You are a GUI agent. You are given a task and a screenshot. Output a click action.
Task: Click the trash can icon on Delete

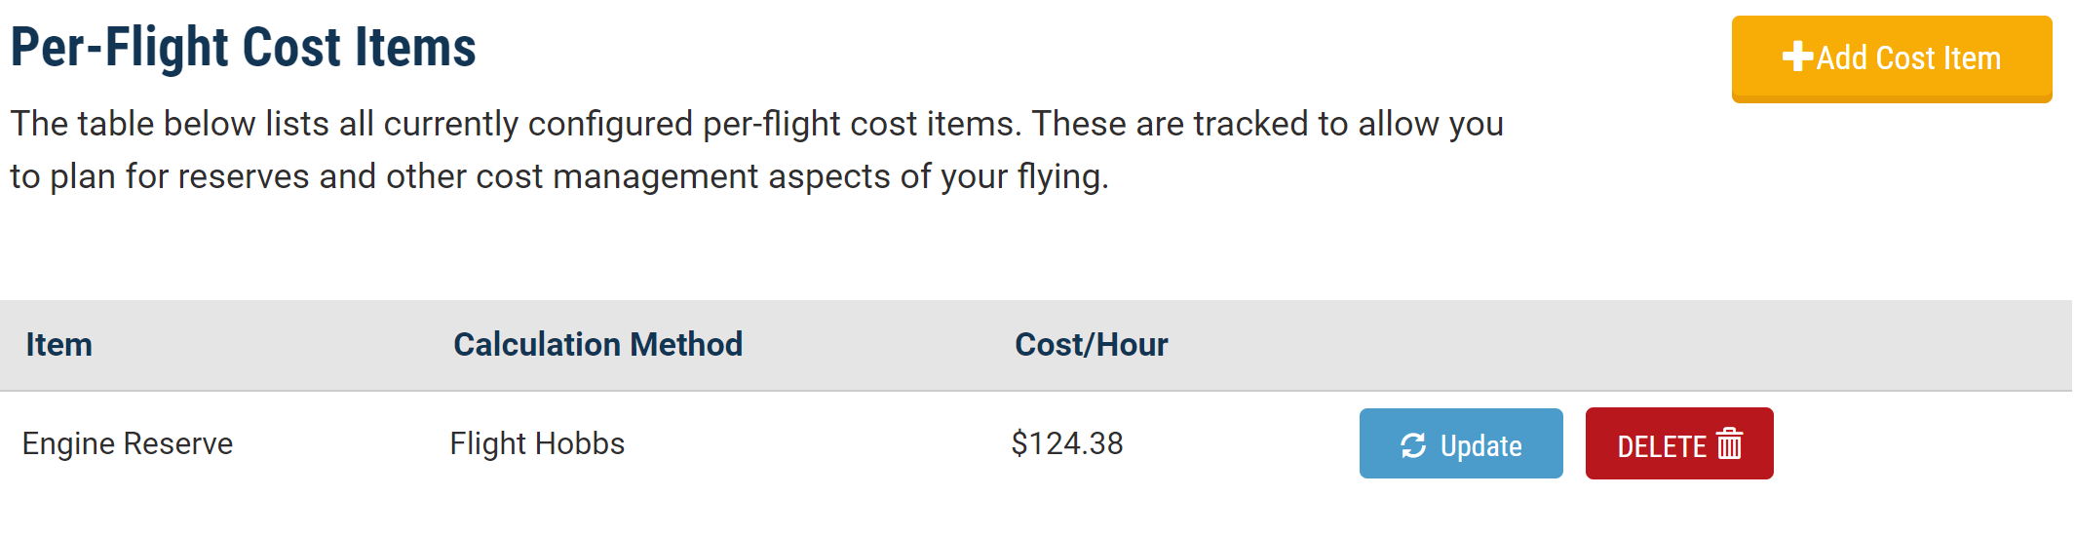(x=1730, y=443)
